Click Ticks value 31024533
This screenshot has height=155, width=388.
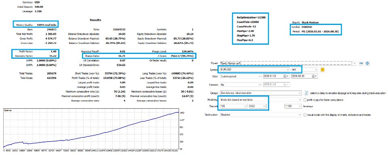click(x=118, y=29)
